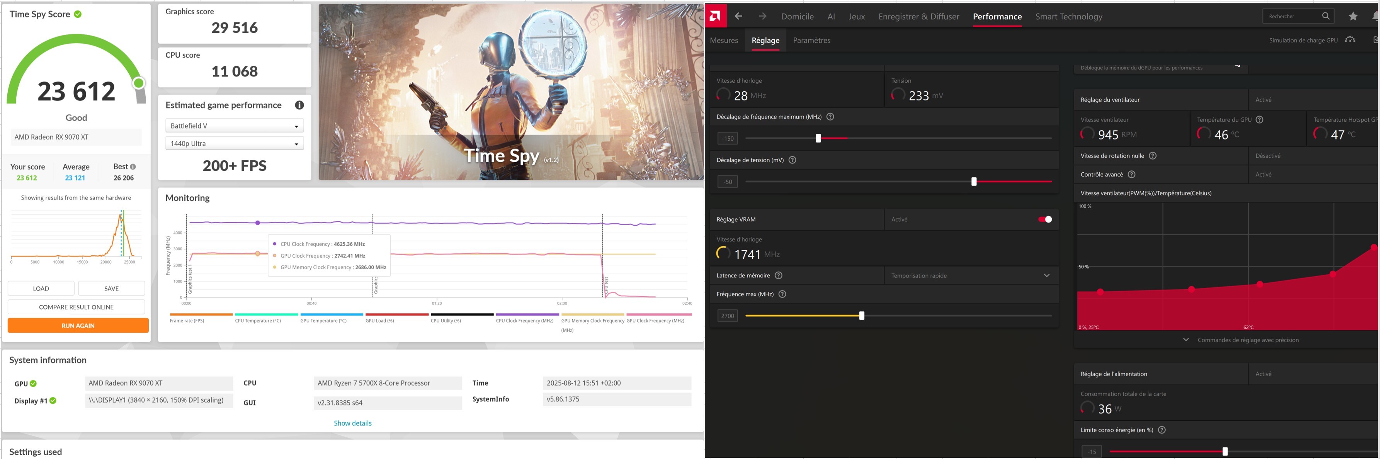Click the -150 frequency offset value box
This screenshot has width=1381, height=459.
click(728, 138)
